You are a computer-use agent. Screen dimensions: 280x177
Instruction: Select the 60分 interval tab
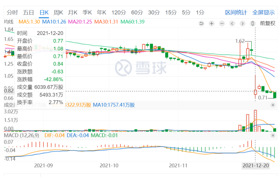pyautogui.click(x=137, y=12)
